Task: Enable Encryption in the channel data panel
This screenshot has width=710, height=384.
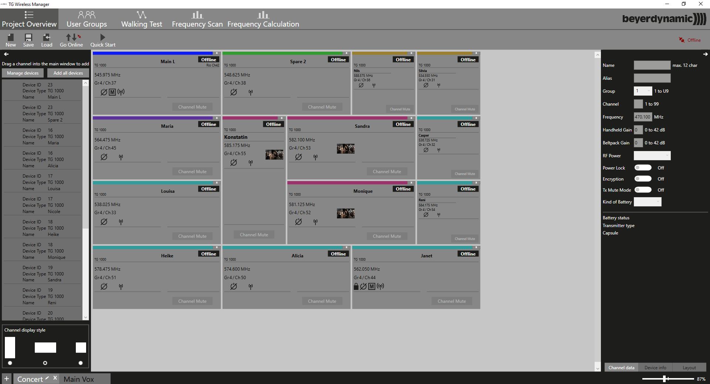Action: click(x=643, y=179)
